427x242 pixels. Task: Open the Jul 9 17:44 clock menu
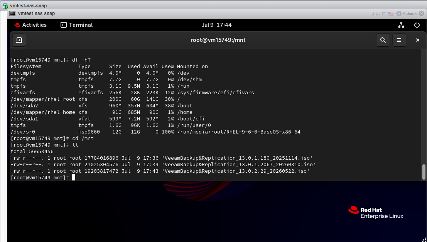click(217, 25)
